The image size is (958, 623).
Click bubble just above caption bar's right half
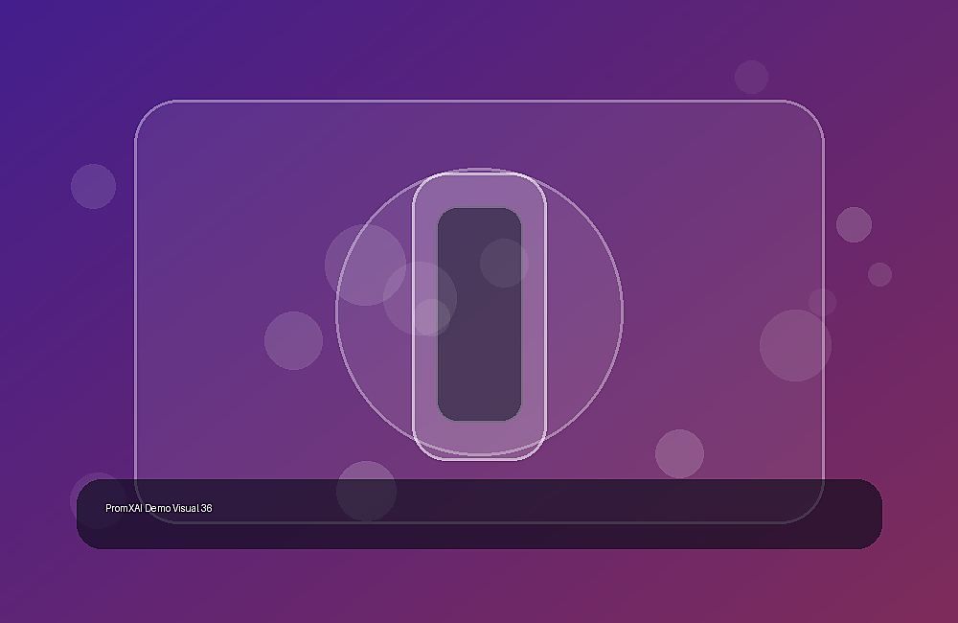tap(679, 453)
